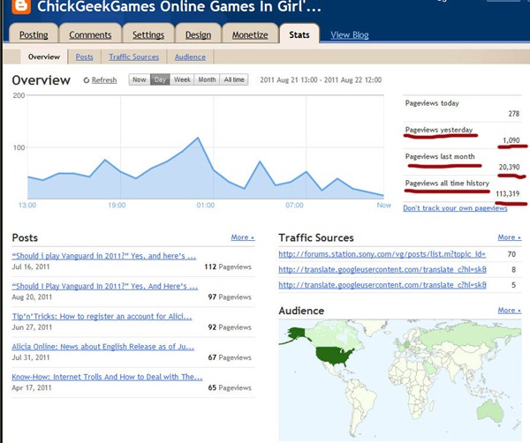This screenshot has width=530, height=443.
Task: Open the Posting tab
Action: 34,35
